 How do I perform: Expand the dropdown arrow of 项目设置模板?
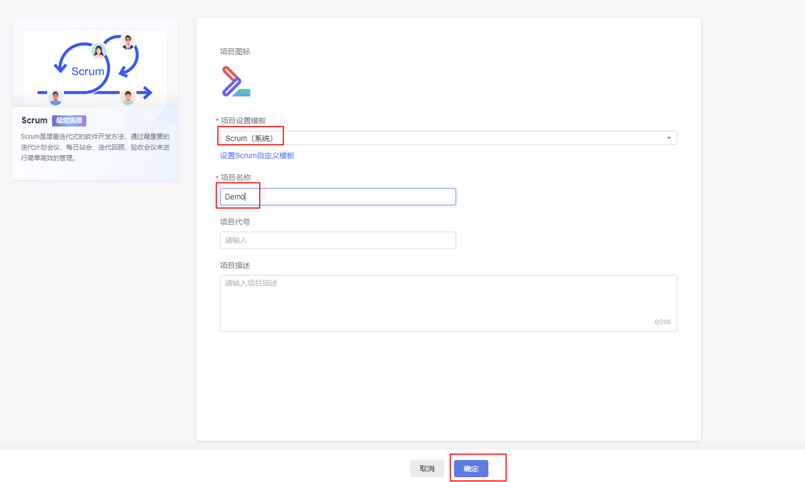[x=669, y=138]
